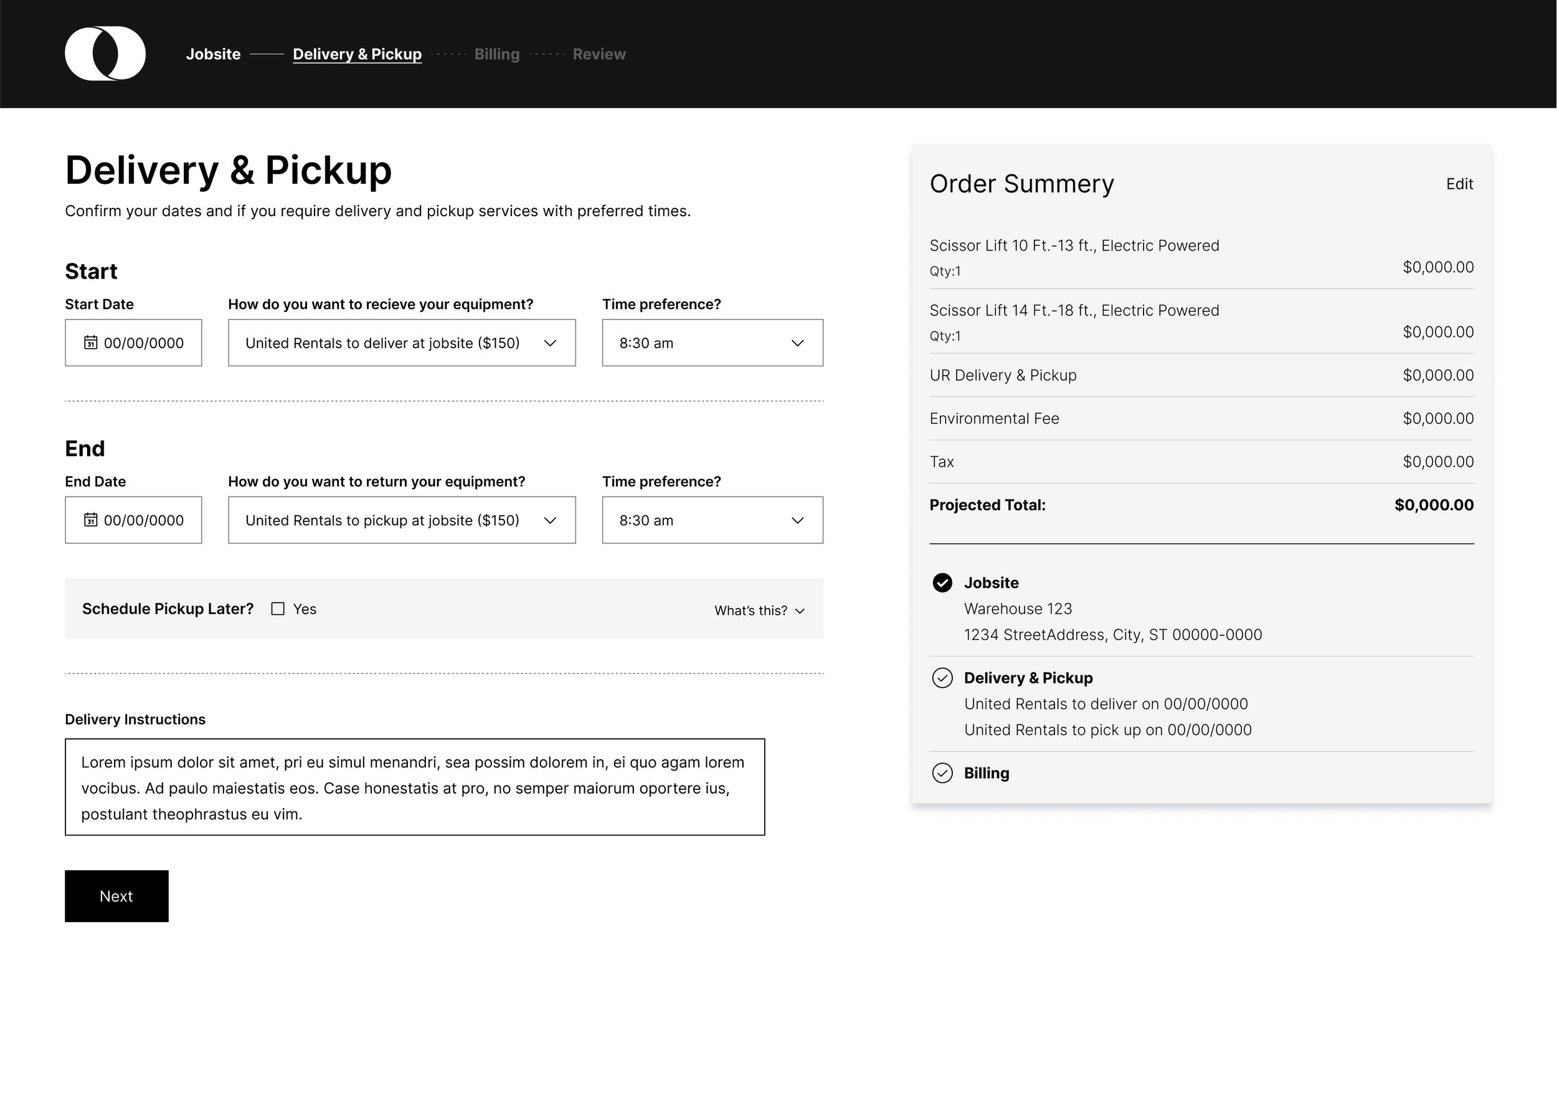Click the calendar icon in End Date field

pyautogui.click(x=91, y=520)
